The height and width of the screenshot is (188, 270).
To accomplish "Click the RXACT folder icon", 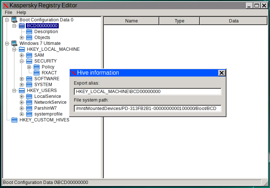I will click(x=37, y=73).
